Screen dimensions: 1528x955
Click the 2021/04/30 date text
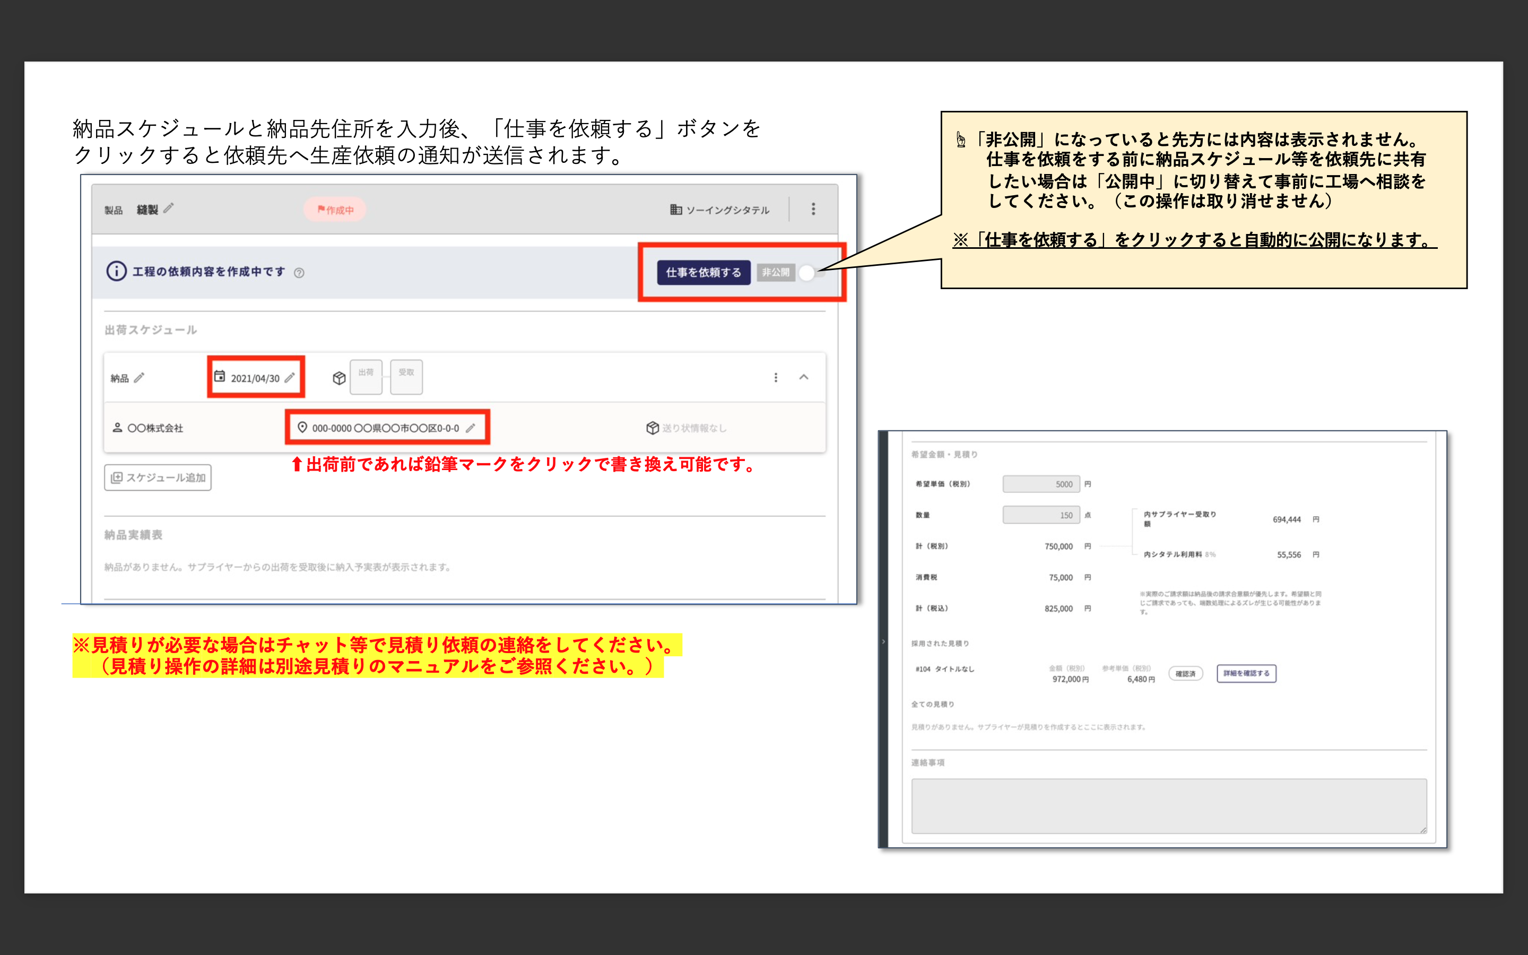(x=255, y=378)
